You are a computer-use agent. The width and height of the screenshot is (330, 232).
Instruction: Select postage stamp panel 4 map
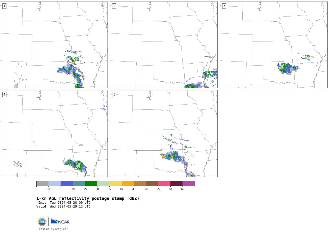click(x=54, y=133)
